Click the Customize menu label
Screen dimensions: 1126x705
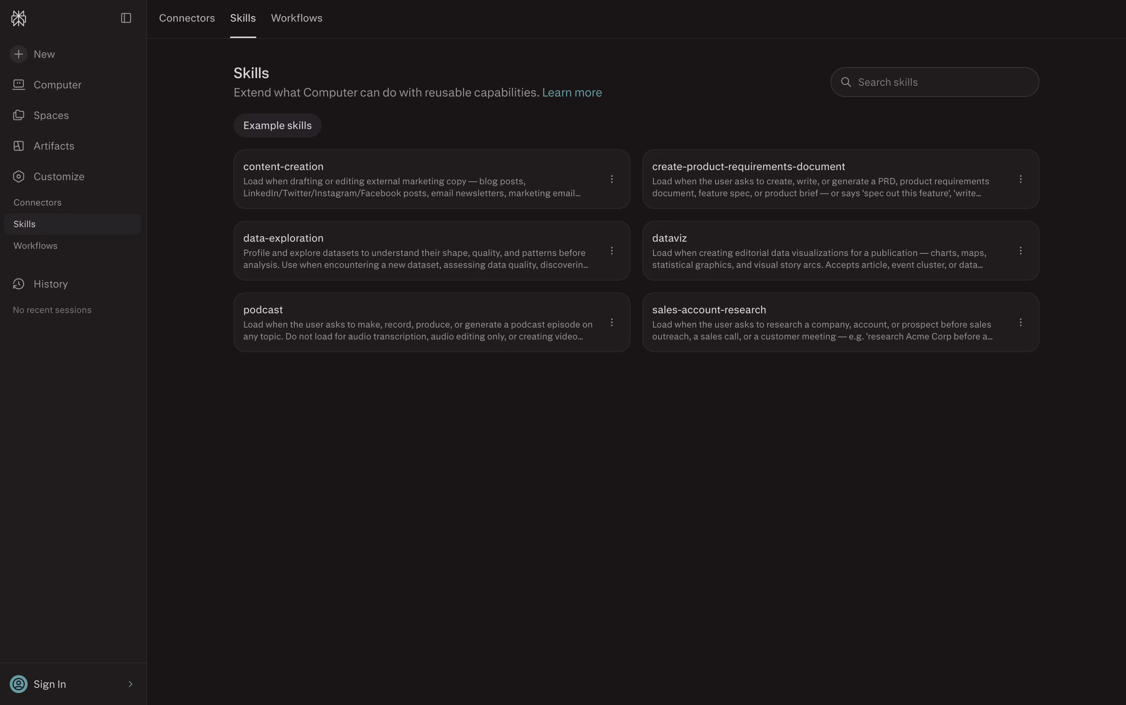[x=59, y=176]
